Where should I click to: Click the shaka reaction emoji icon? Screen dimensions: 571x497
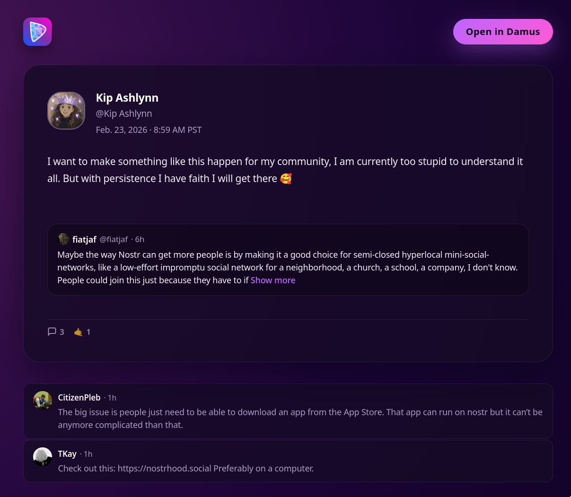[x=79, y=332]
